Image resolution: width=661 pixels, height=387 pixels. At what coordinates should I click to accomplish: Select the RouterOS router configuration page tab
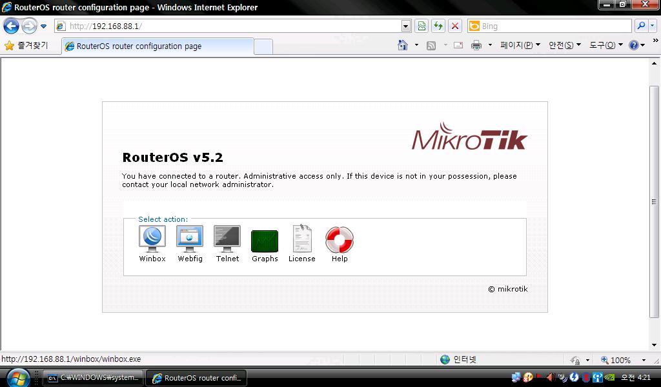tap(158, 46)
